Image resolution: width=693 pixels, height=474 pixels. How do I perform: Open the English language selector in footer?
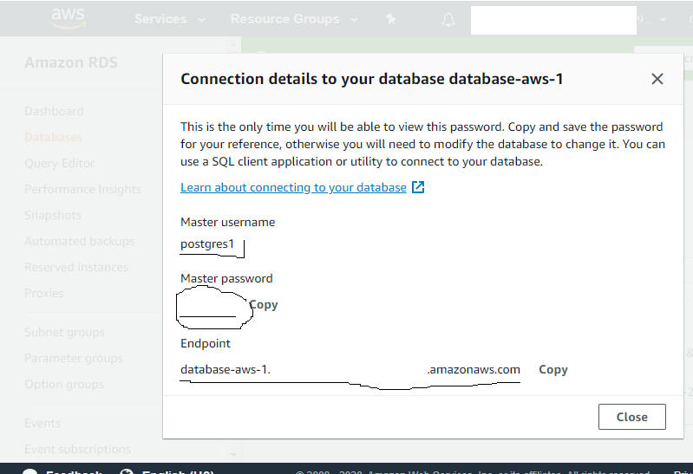click(x=178, y=471)
